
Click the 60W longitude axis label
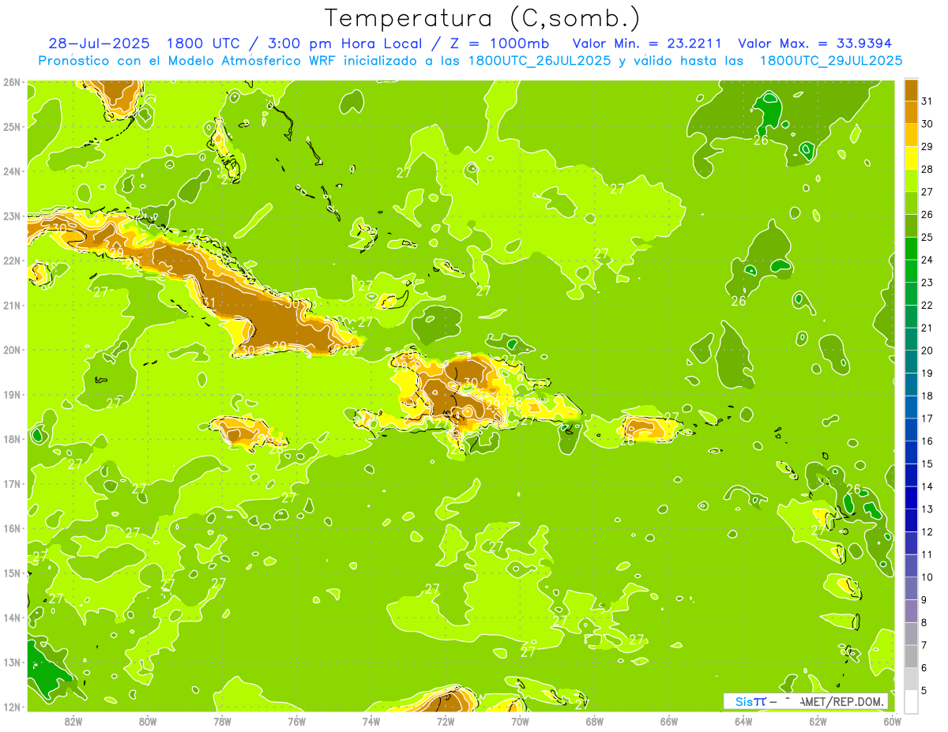[892, 722]
